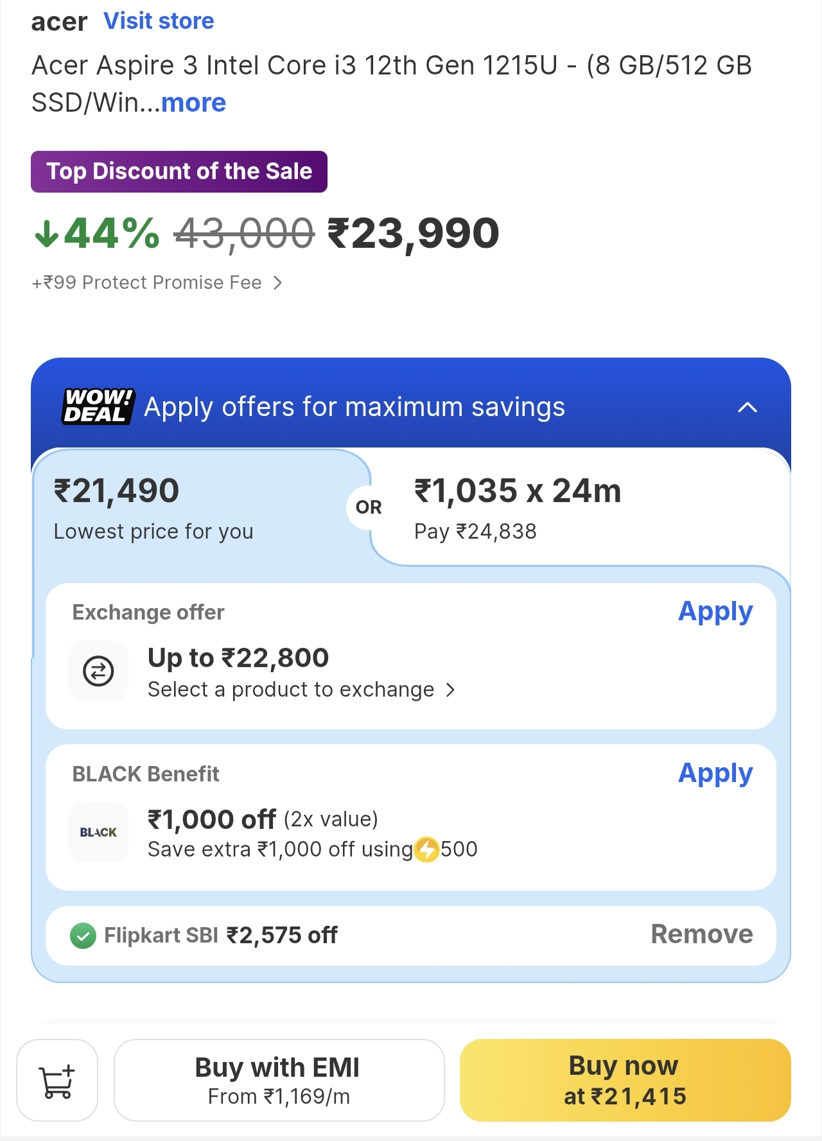Click the WOW! Deal badge
The image size is (822, 1141).
[x=98, y=406]
